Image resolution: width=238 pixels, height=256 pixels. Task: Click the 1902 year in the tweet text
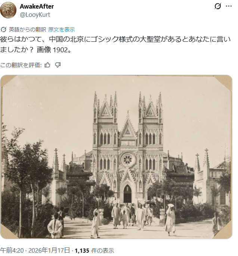60,50
